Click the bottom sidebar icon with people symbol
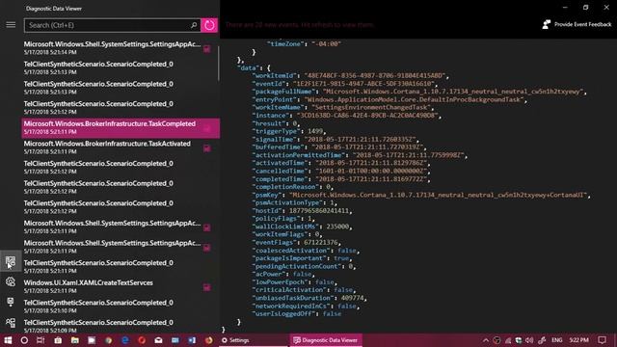 (x=11, y=322)
